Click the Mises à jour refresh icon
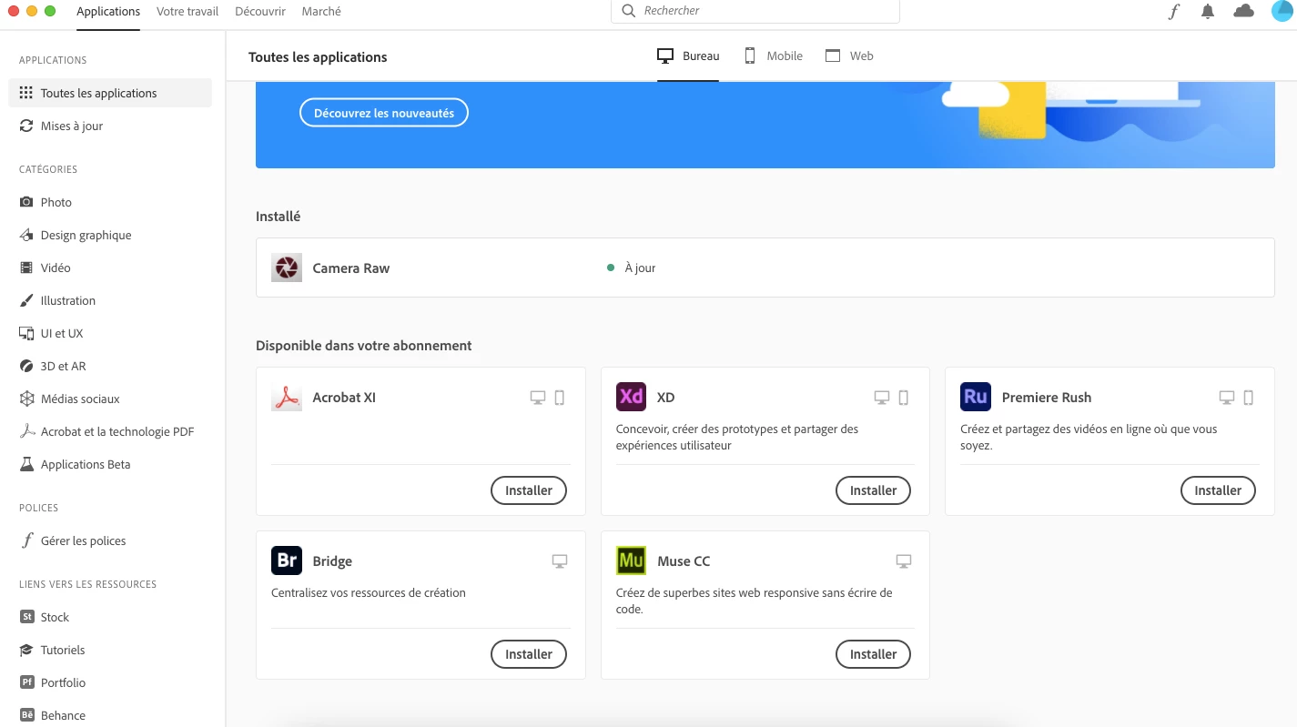 [x=26, y=126]
